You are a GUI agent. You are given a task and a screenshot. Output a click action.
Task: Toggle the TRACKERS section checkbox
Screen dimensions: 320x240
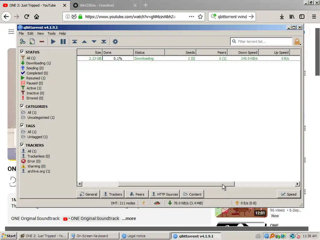click(22, 145)
